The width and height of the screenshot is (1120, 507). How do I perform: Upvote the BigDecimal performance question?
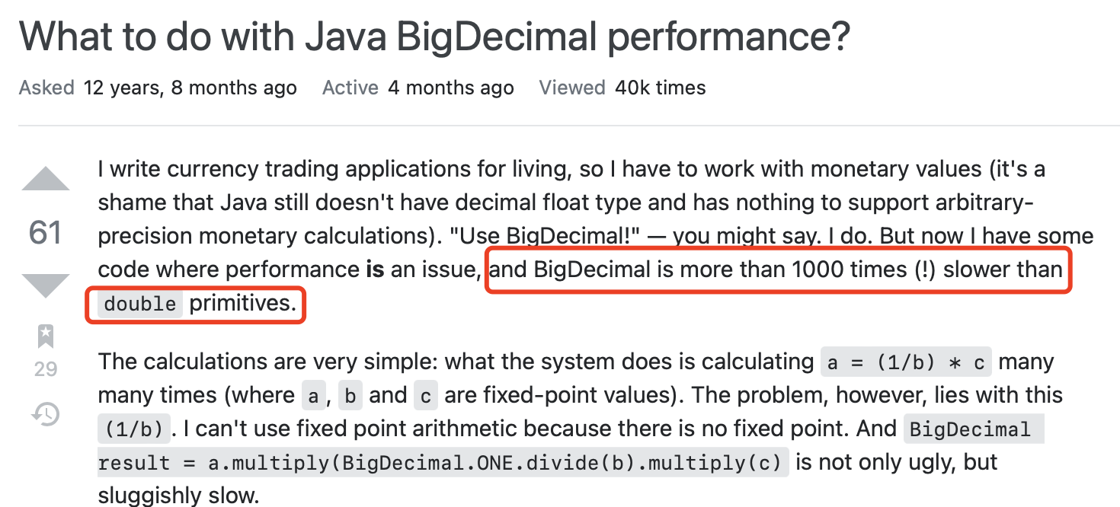[46, 178]
